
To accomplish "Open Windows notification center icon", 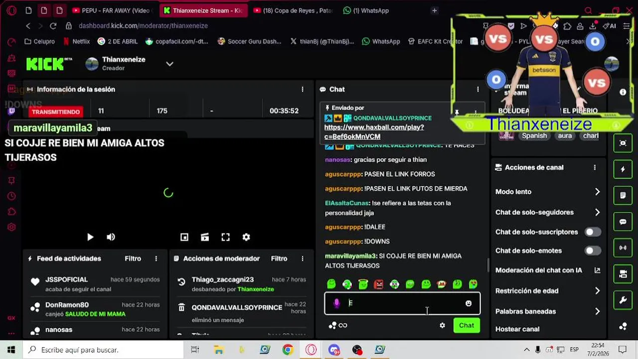I will tap(622, 350).
